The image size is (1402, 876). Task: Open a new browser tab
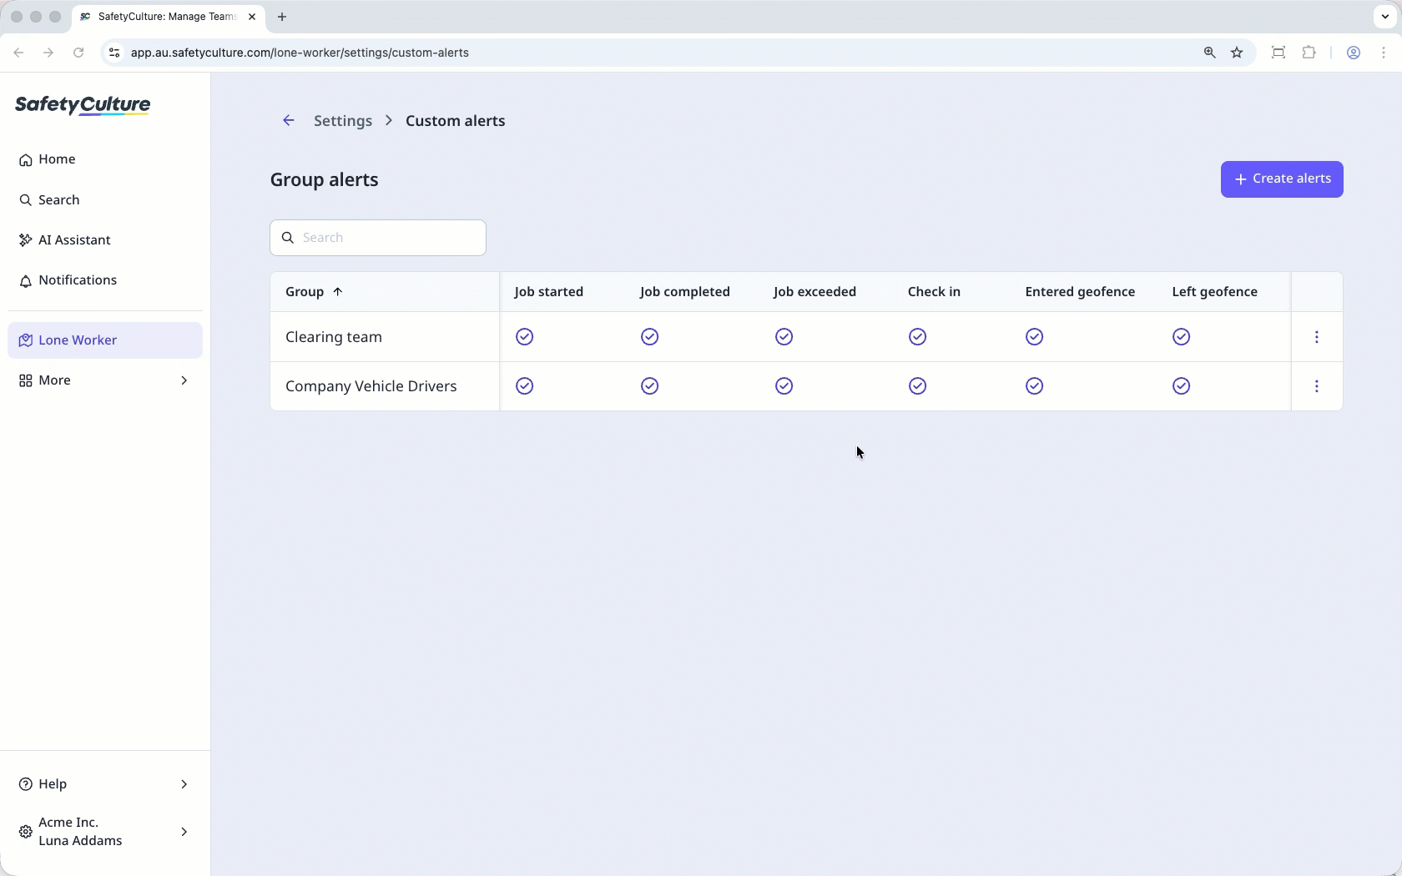[282, 17]
